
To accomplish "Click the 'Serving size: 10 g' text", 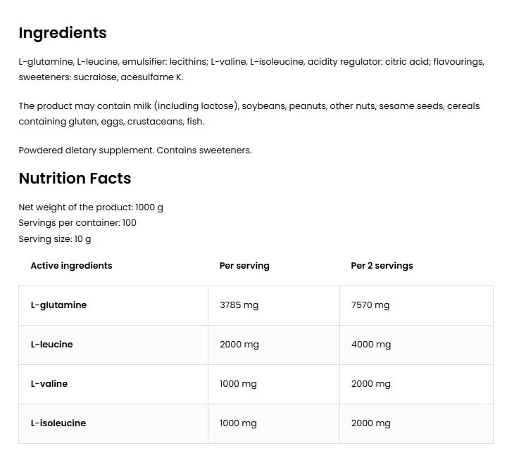I will coord(55,239).
